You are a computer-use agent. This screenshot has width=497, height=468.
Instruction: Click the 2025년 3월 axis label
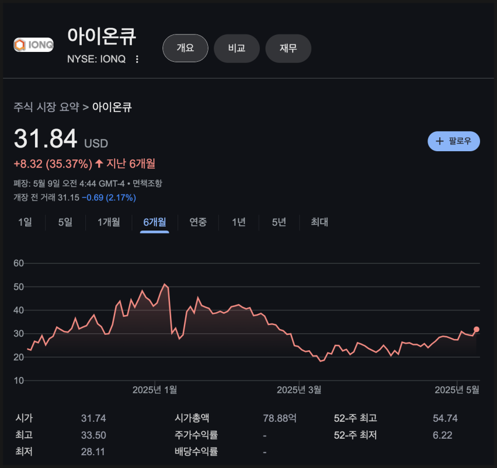[x=299, y=390]
